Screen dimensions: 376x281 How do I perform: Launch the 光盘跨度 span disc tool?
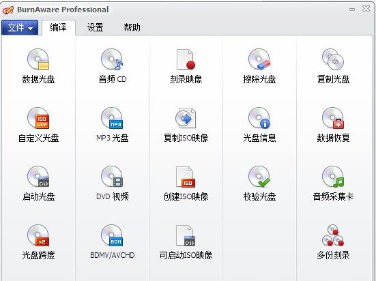click(x=38, y=242)
